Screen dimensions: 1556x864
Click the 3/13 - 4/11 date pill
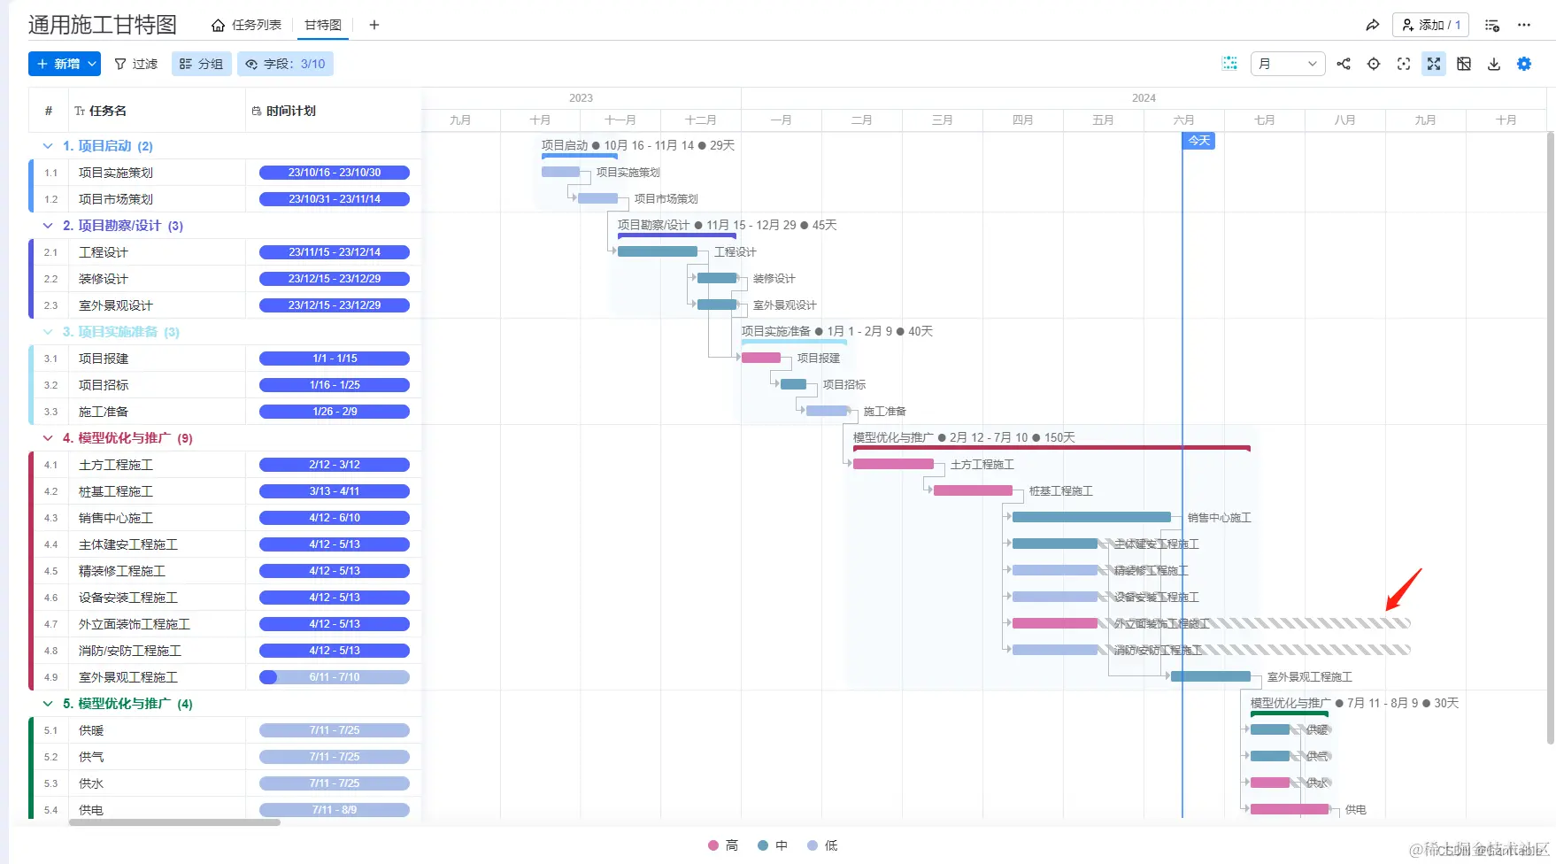(335, 491)
